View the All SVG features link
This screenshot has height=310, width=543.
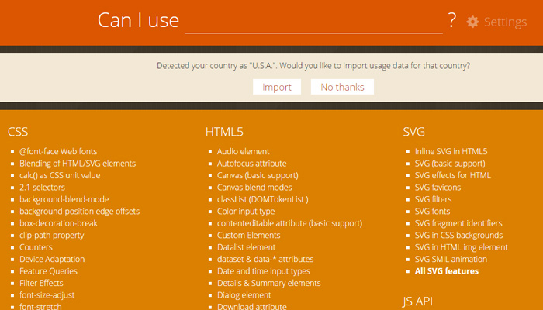pos(447,271)
